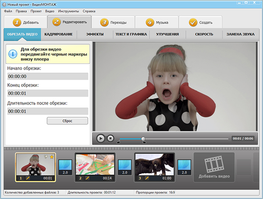Open the Создать step tab
Image resolution: width=263 pixels, height=199 pixels.
tap(199, 22)
